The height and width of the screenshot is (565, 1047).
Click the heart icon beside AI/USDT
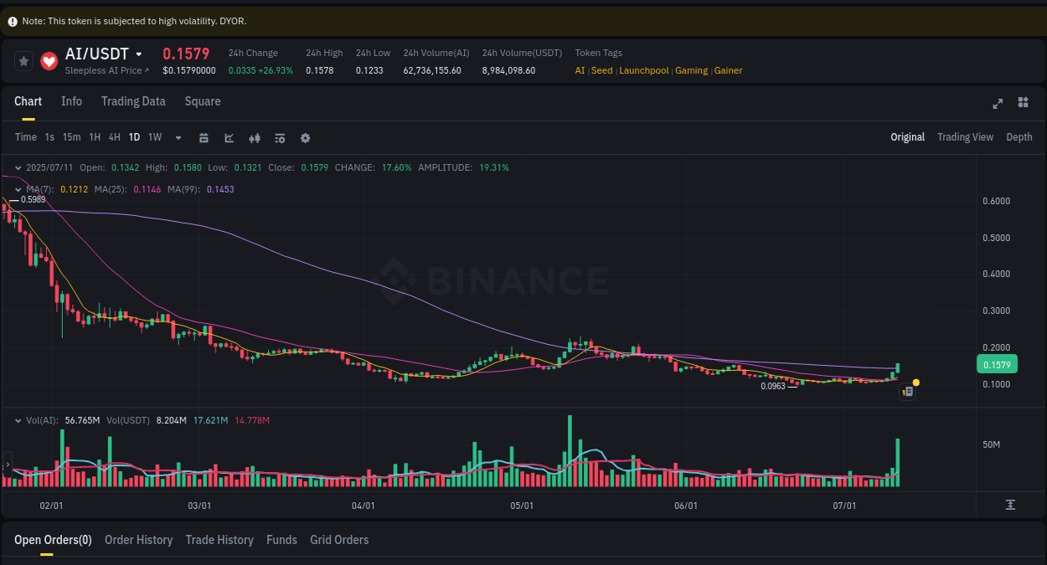click(x=49, y=60)
